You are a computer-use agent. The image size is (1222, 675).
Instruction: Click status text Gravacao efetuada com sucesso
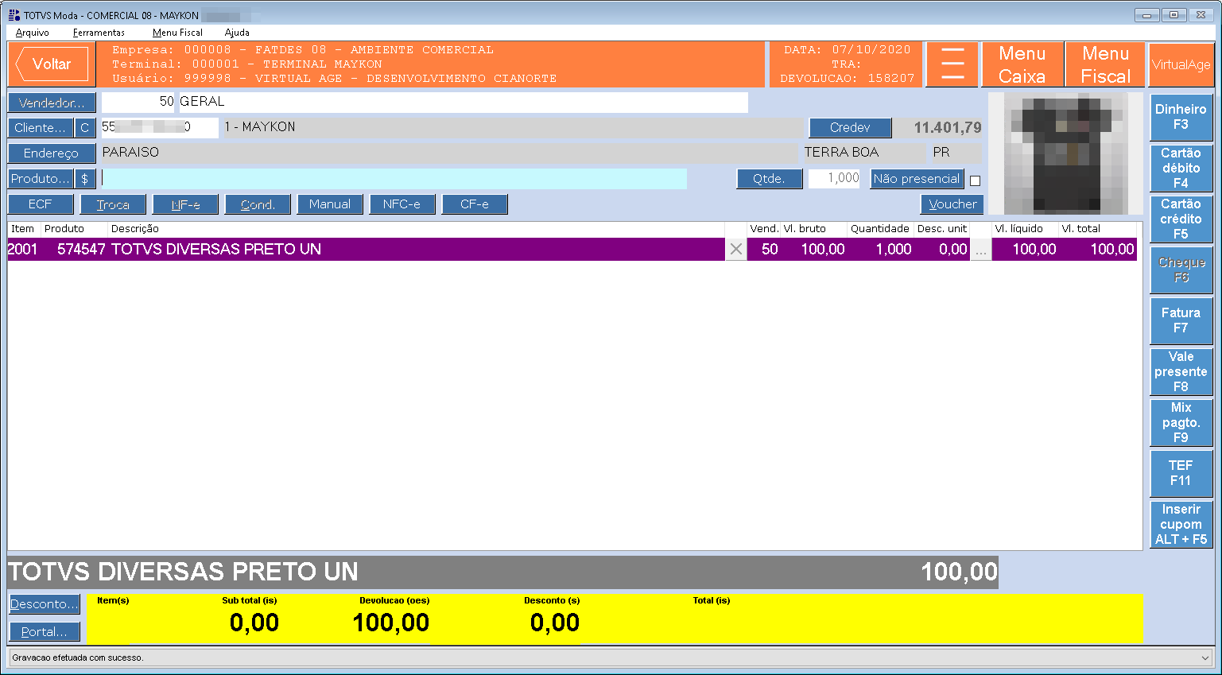pos(78,658)
